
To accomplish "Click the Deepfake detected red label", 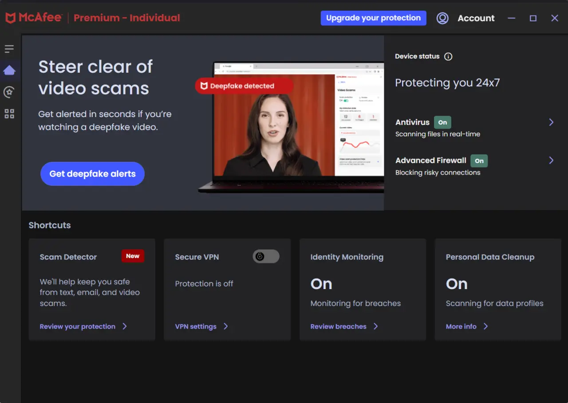I will tap(244, 86).
